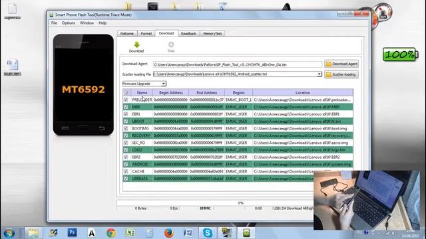Open the Options menu
The height and width of the screenshot is (239, 426).
69,23
